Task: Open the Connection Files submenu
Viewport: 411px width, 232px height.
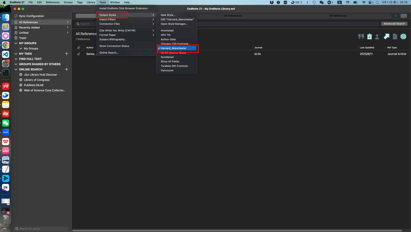Action: coord(127,24)
